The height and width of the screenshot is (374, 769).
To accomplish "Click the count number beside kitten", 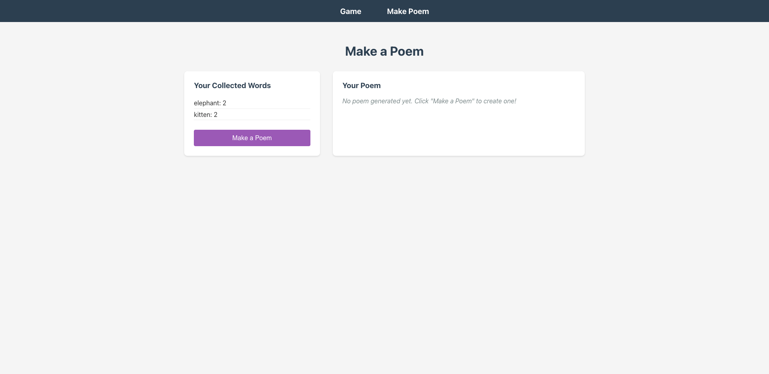I will pos(215,115).
